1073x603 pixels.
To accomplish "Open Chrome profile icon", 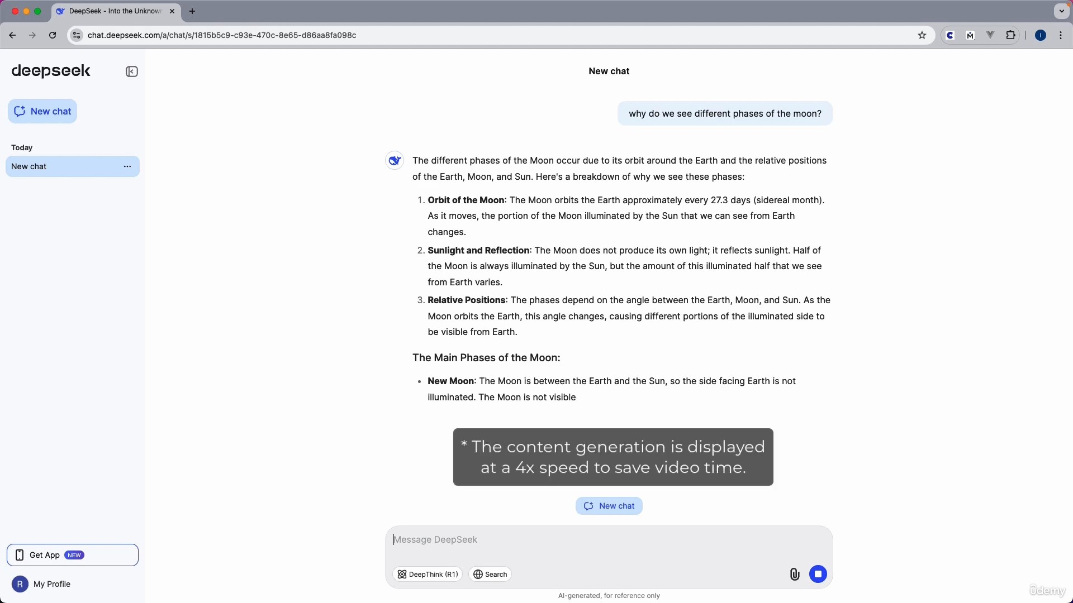I will [1041, 35].
